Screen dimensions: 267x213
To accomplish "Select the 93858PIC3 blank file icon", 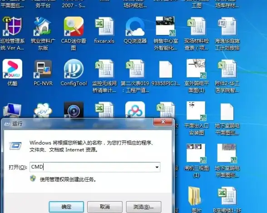I will pos(166,69).
